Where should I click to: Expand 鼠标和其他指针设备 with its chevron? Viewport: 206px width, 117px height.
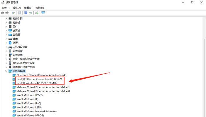coord(6,63)
